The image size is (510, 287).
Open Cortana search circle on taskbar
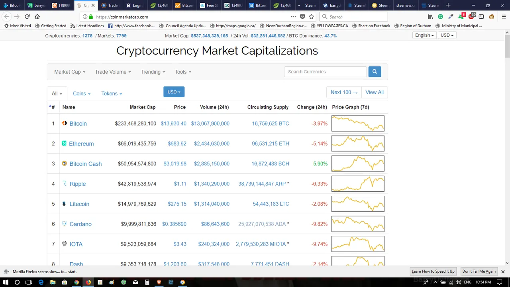[x=17, y=282]
